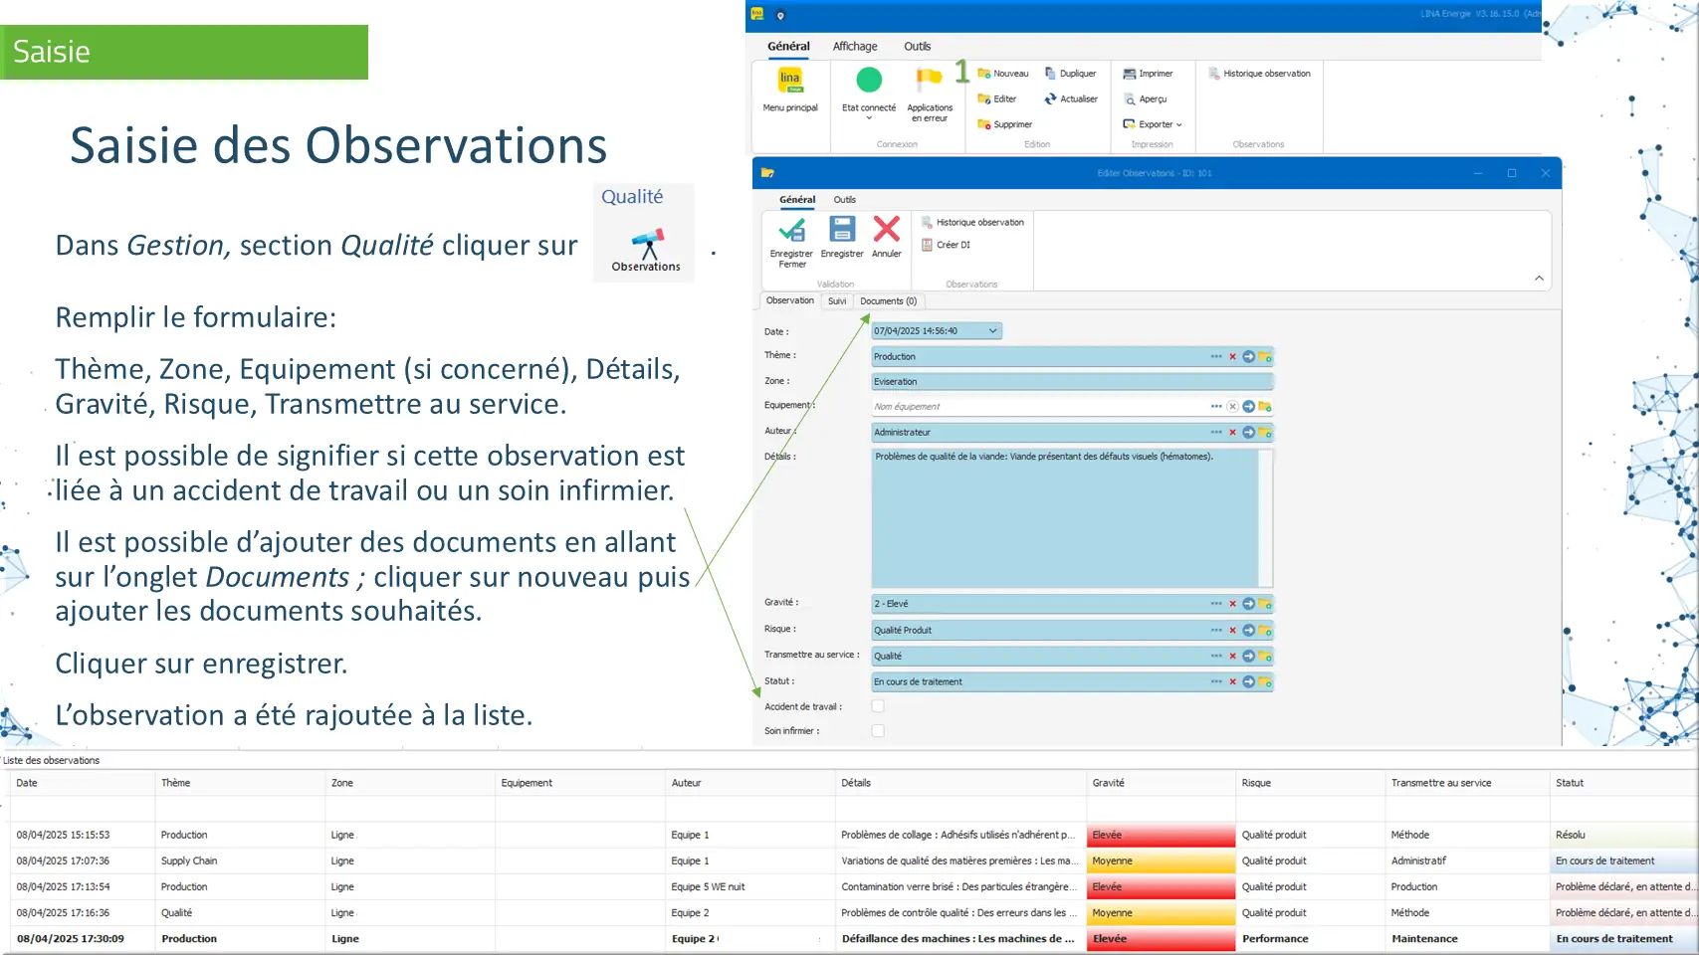Switch to the Documents (0) tab
Viewport: 1699px width, 955px height.
tap(888, 301)
